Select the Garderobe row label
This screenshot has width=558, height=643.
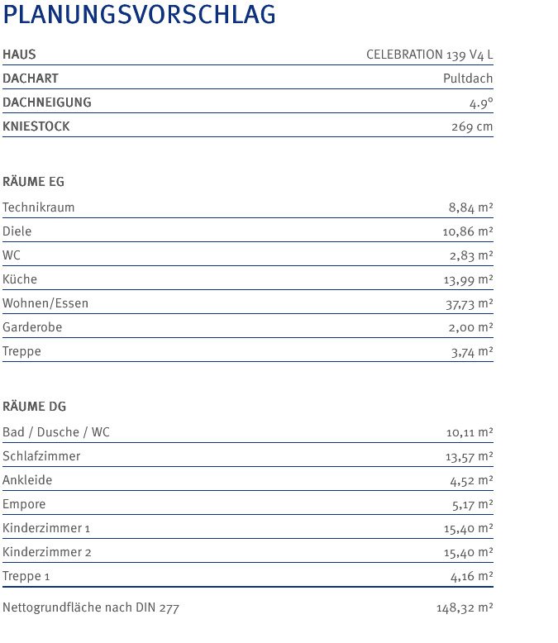[32, 327]
